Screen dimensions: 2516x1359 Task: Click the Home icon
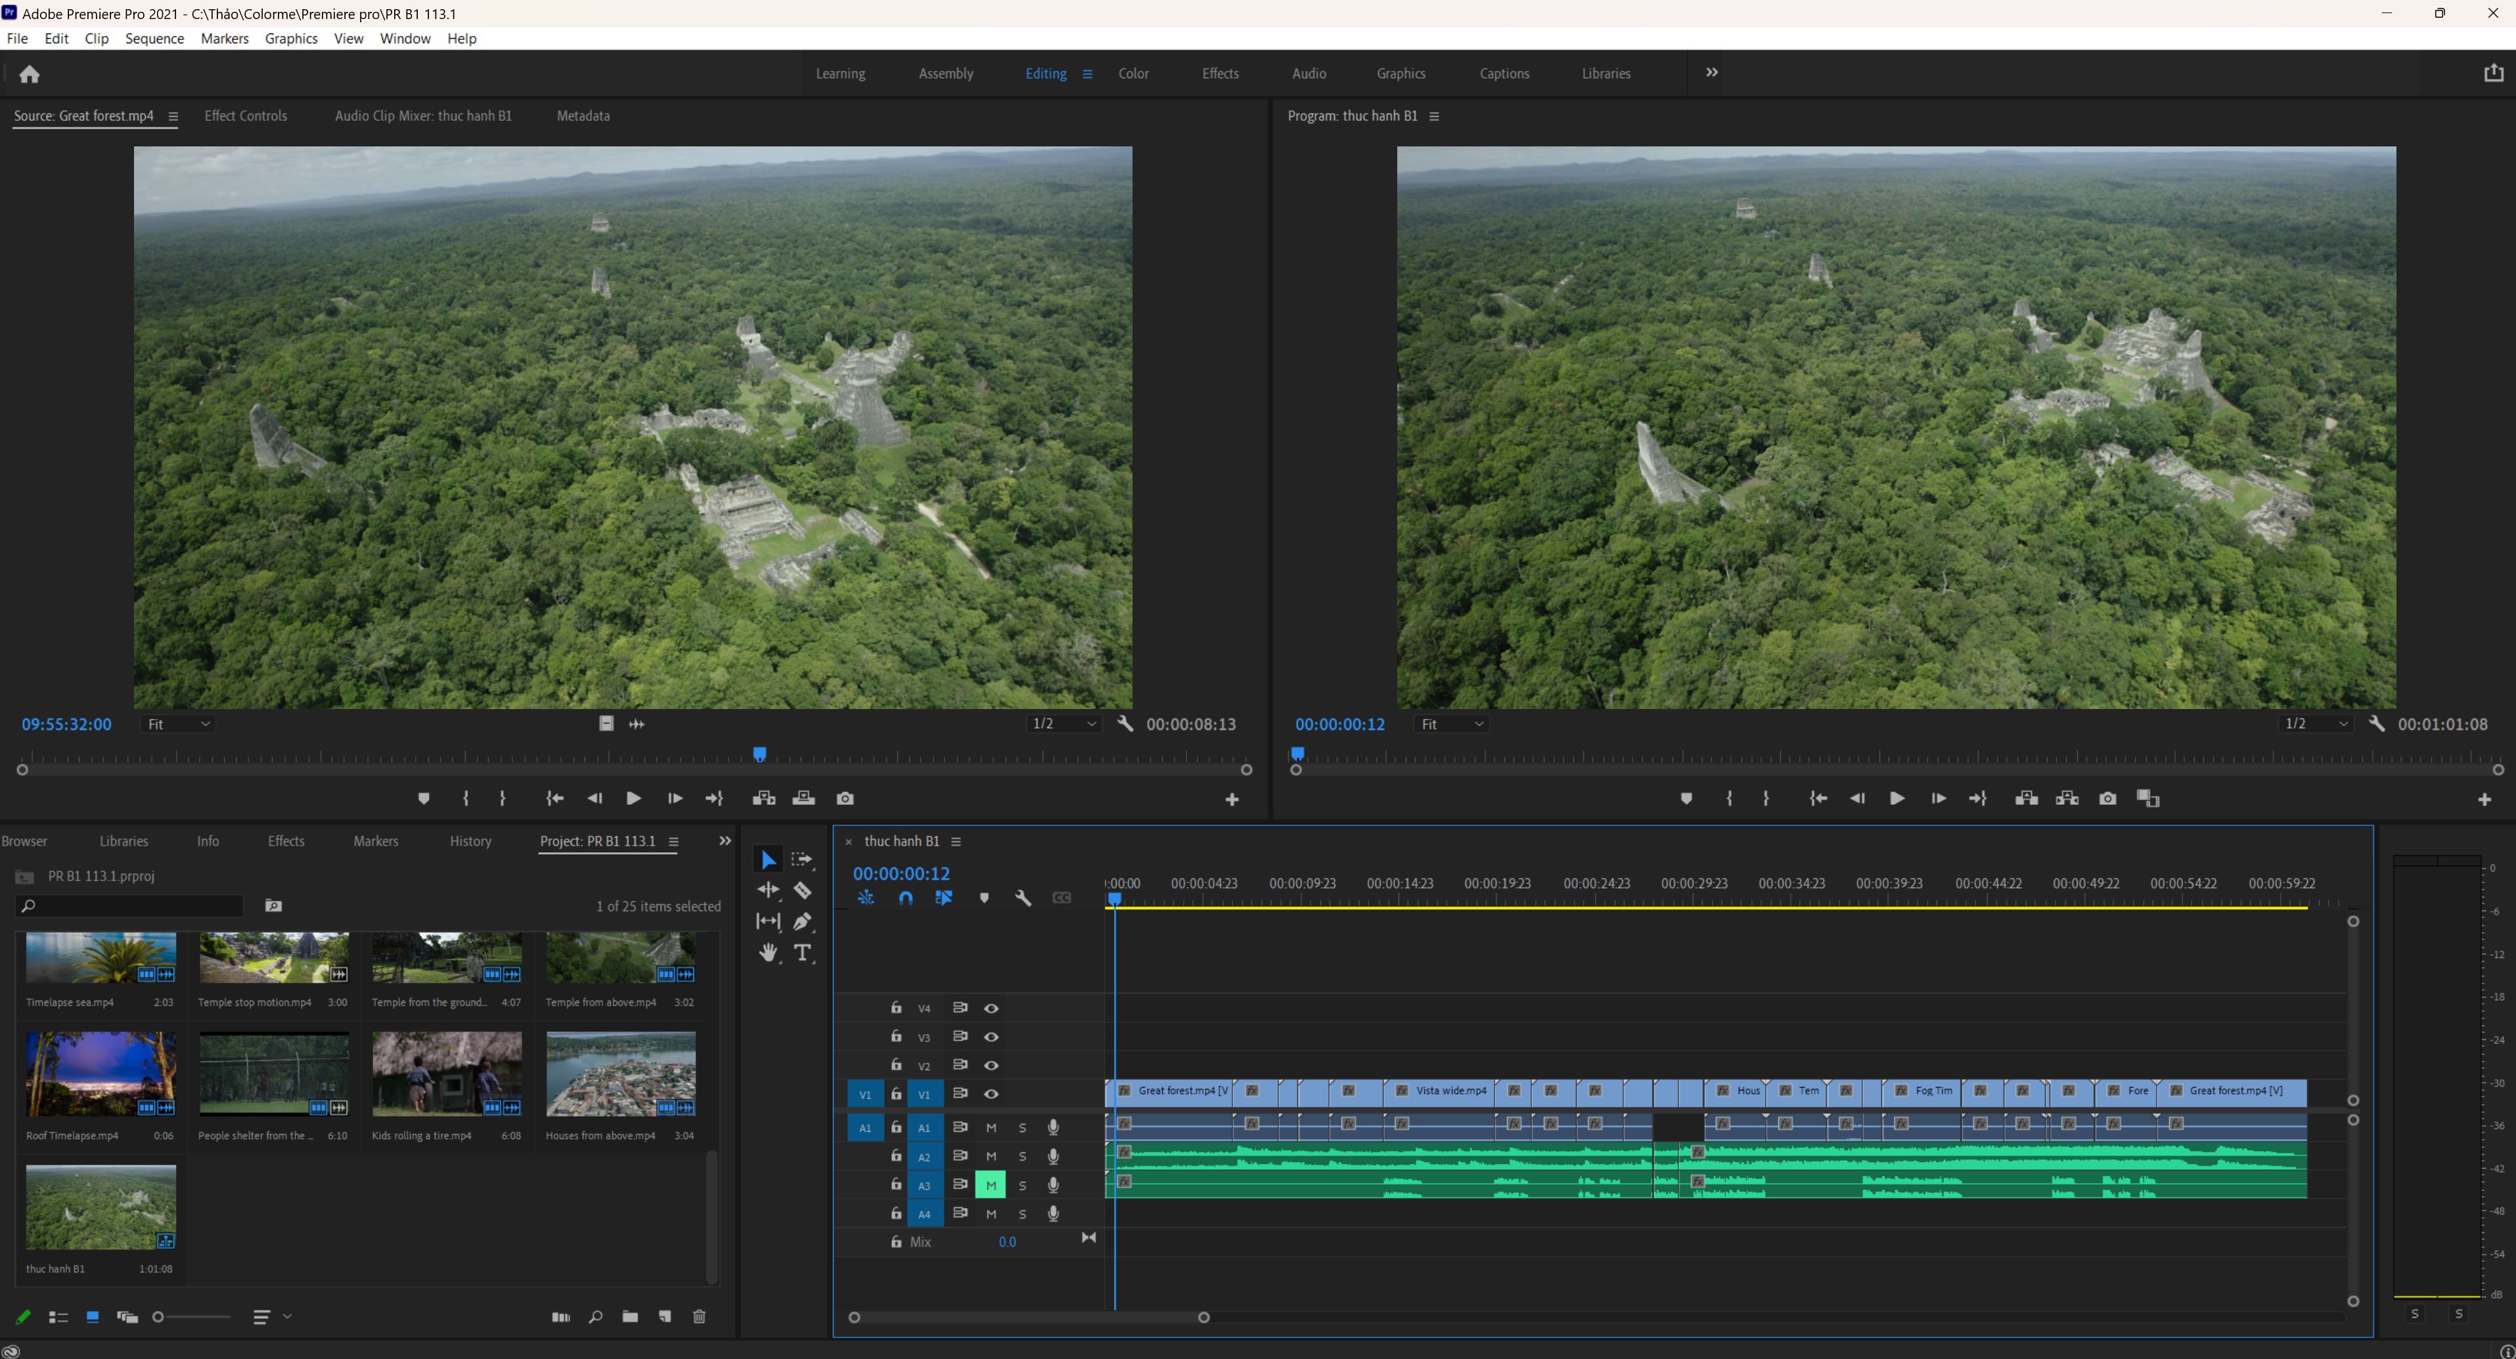(30, 74)
